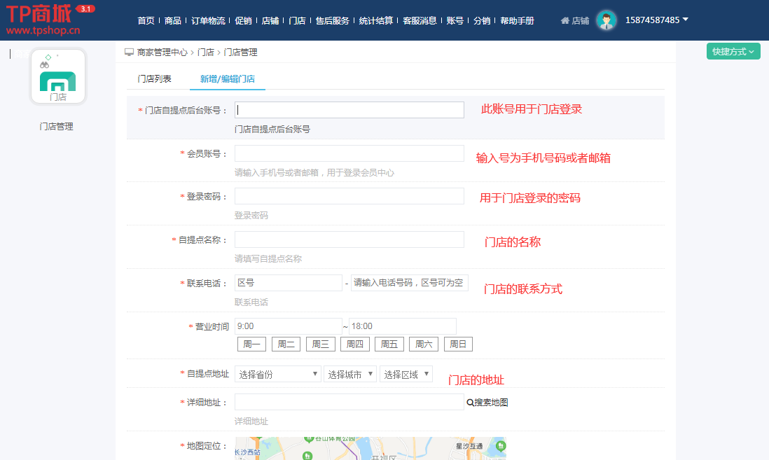This screenshot has height=460, width=769.
Task: Click the 门店管理 sidebar link
Action: (x=57, y=127)
